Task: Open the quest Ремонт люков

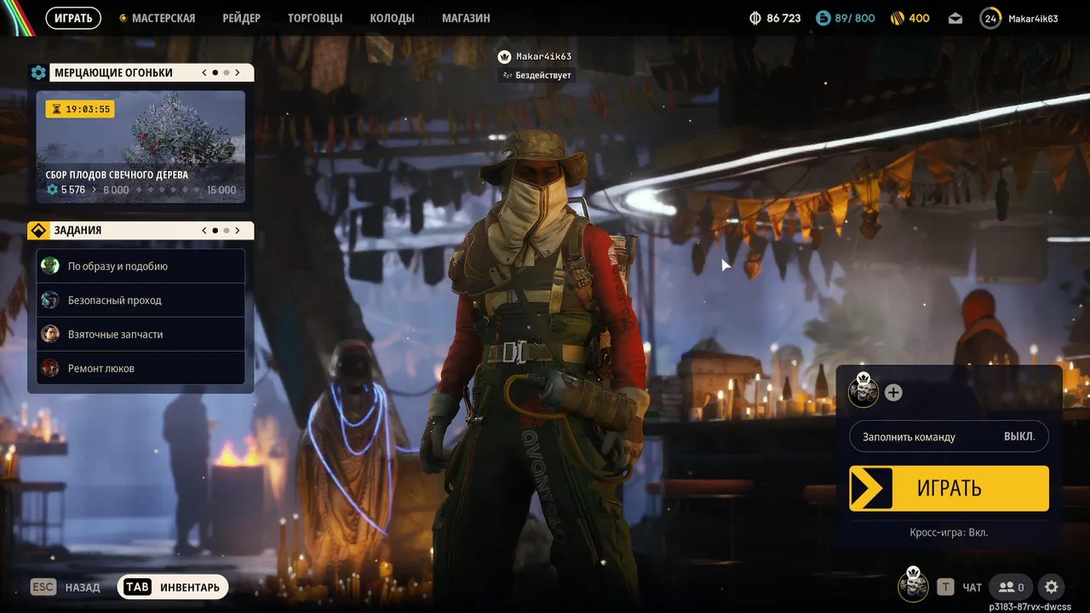Action: coord(141,369)
